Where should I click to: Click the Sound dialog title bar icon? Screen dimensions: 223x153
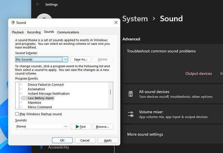click(13, 23)
